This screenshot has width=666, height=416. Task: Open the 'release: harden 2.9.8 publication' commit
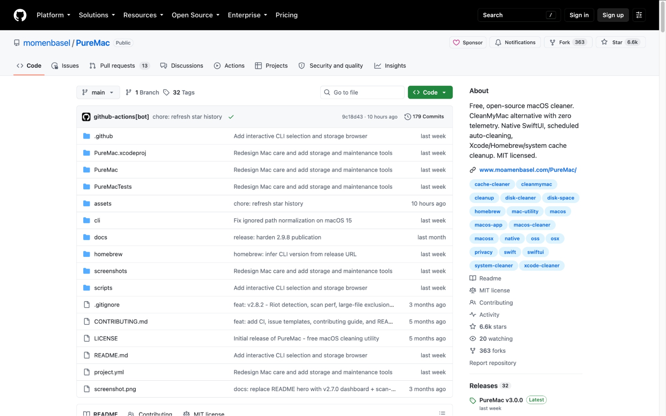(277, 237)
